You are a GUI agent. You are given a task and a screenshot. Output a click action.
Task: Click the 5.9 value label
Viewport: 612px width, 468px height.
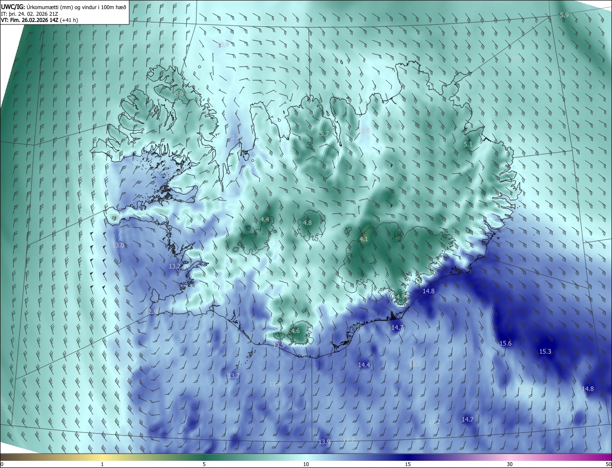tap(564, 15)
